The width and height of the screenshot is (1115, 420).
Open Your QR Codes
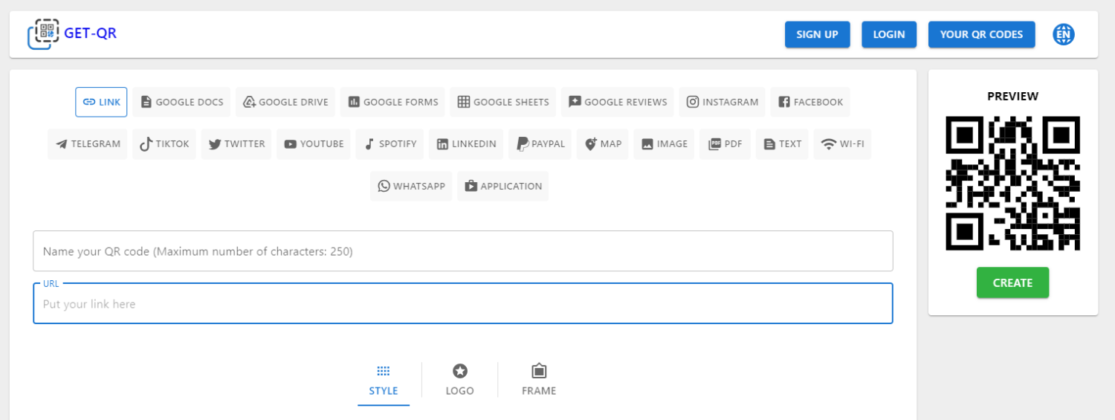[981, 34]
